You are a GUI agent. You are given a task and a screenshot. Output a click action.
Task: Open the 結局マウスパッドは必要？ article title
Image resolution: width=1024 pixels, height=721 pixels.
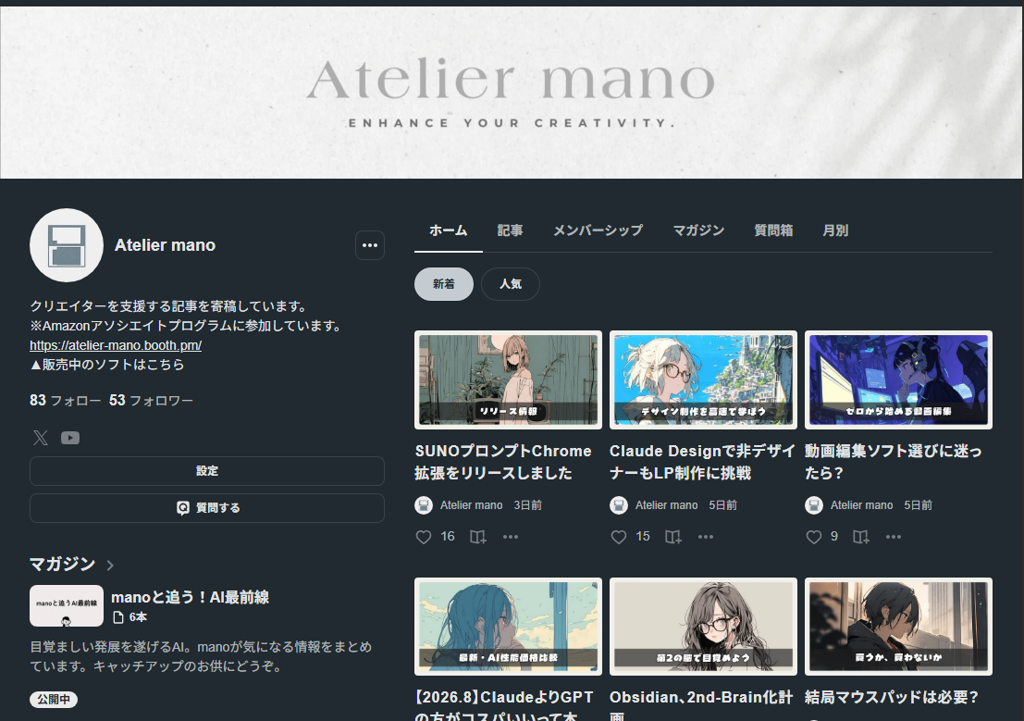892,697
